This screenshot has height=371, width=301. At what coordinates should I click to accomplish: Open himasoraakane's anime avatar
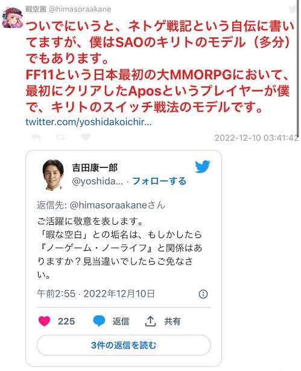click(12, 18)
